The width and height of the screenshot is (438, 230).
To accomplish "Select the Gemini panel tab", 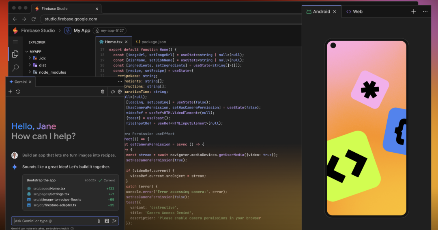I will 20,82.
